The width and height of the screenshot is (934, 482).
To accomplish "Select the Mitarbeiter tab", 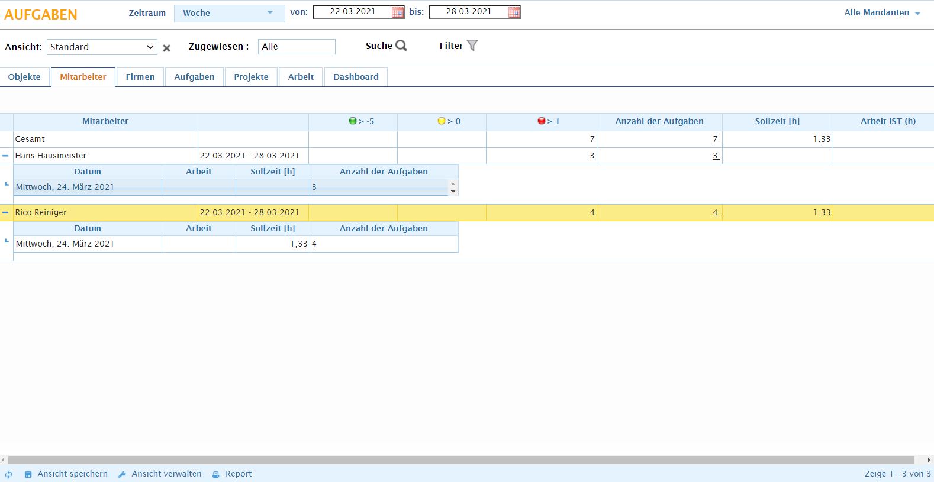I will (x=83, y=77).
